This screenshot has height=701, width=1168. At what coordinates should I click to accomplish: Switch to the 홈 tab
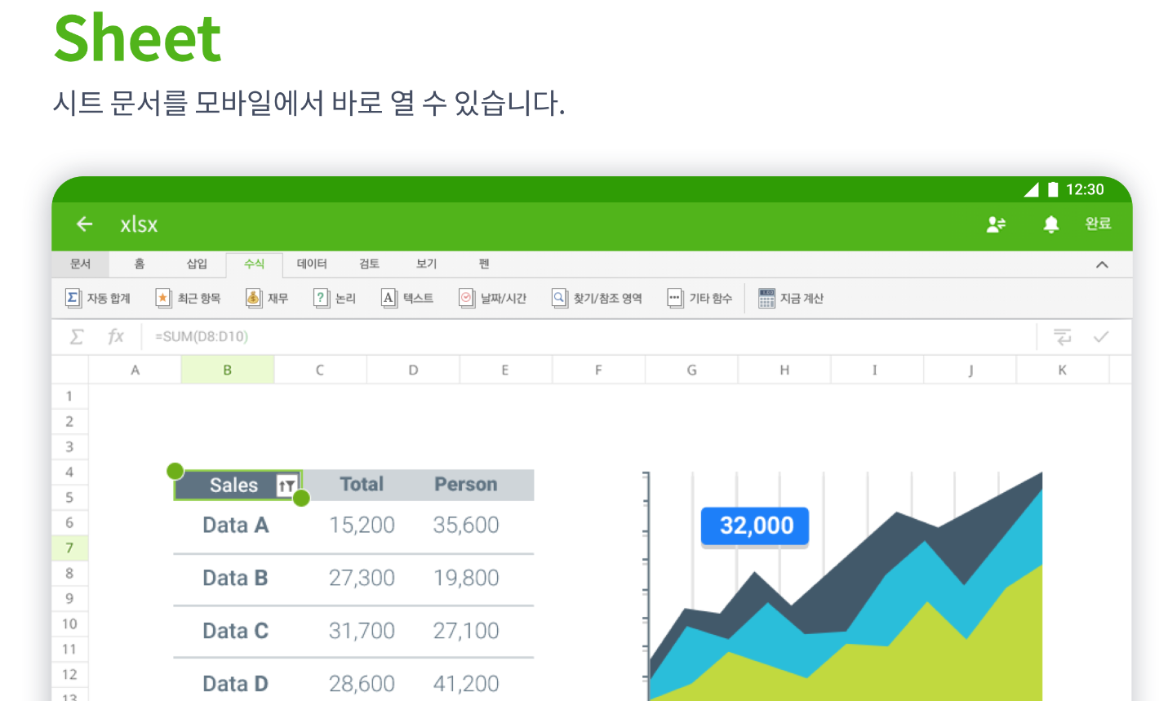[x=140, y=264]
